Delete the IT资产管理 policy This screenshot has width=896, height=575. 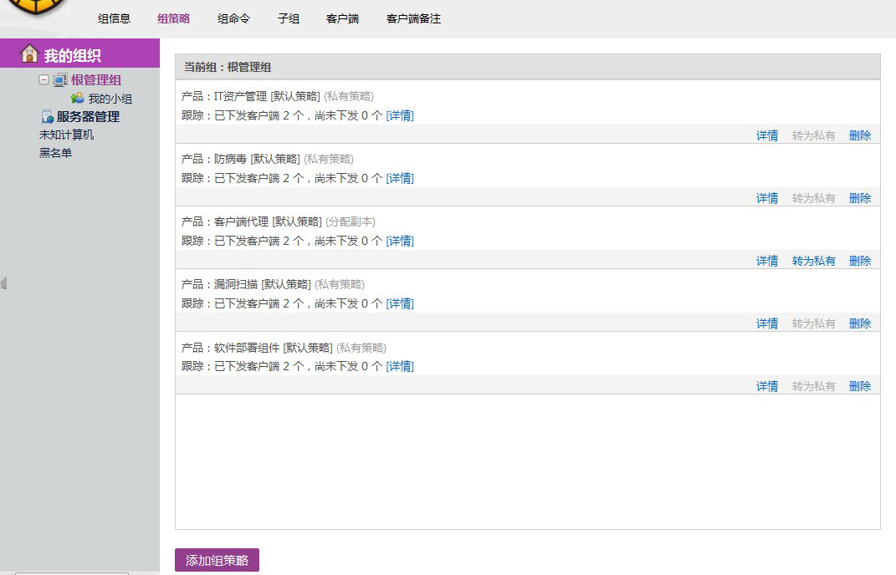click(x=859, y=135)
